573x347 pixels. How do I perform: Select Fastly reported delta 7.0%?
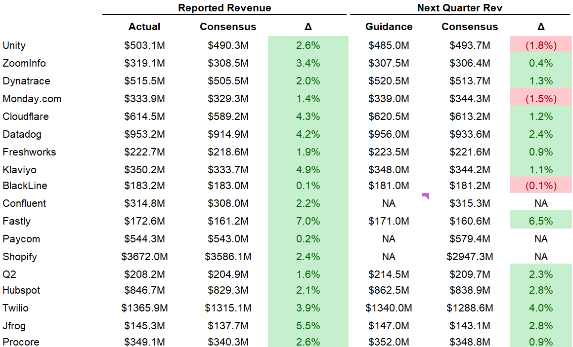(308, 222)
